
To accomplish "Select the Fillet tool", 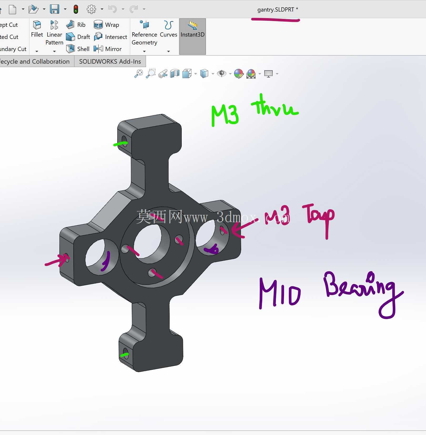I will (x=37, y=29).
